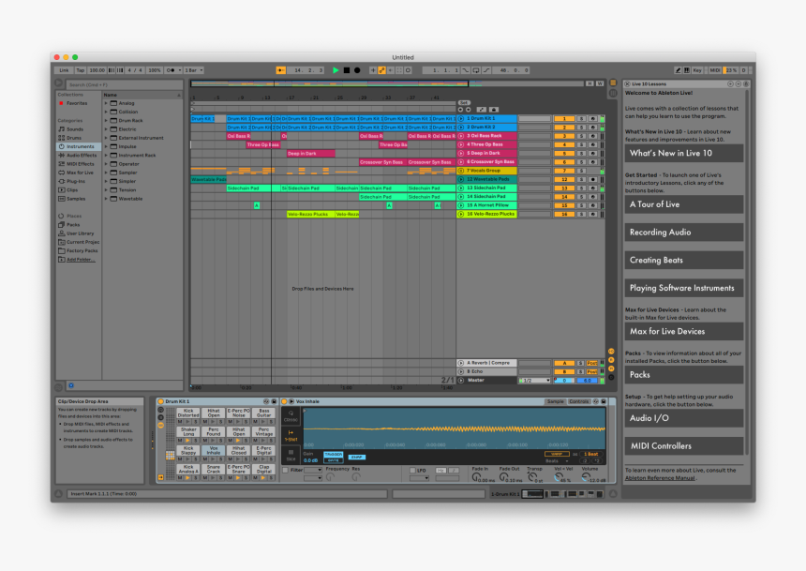Toggle the Loop switch icon
Screen dimensions: 806x571
coord(476,70)
